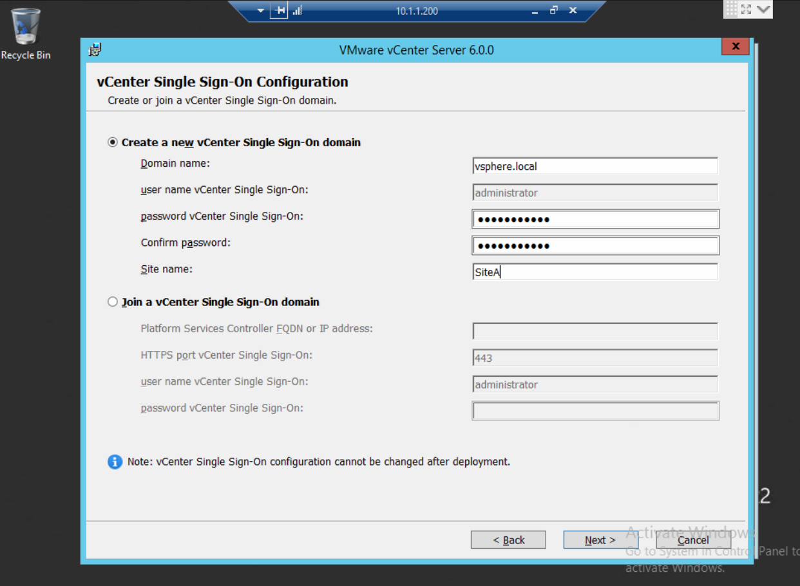The width and height of the screenshot is (800, 586).
Task: Click the signal strength icon in the connection bar
Action: 298,11
